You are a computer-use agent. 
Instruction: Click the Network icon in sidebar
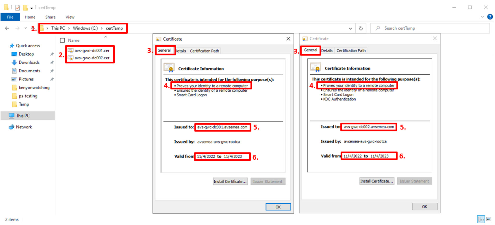coord(11,127)
